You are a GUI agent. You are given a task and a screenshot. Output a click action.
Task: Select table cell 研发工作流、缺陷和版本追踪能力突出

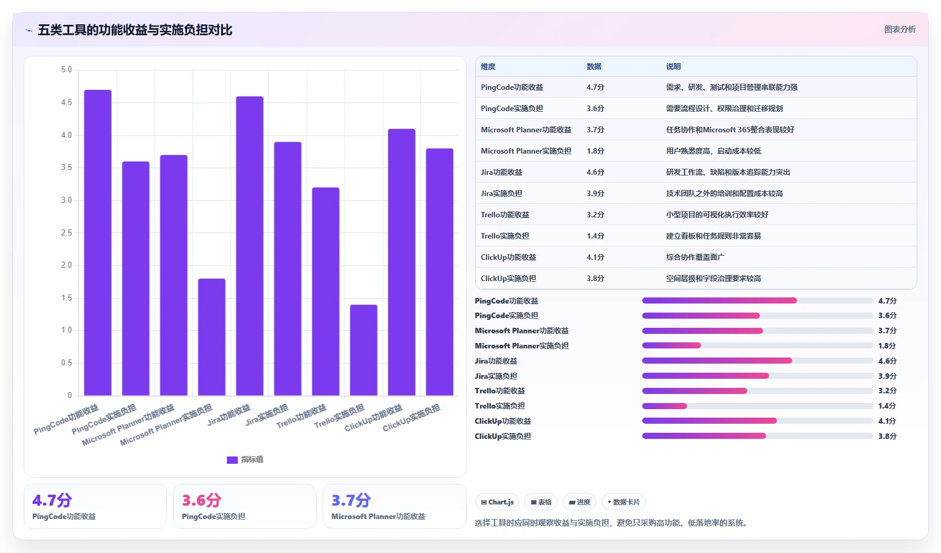(x=728, y=172)
